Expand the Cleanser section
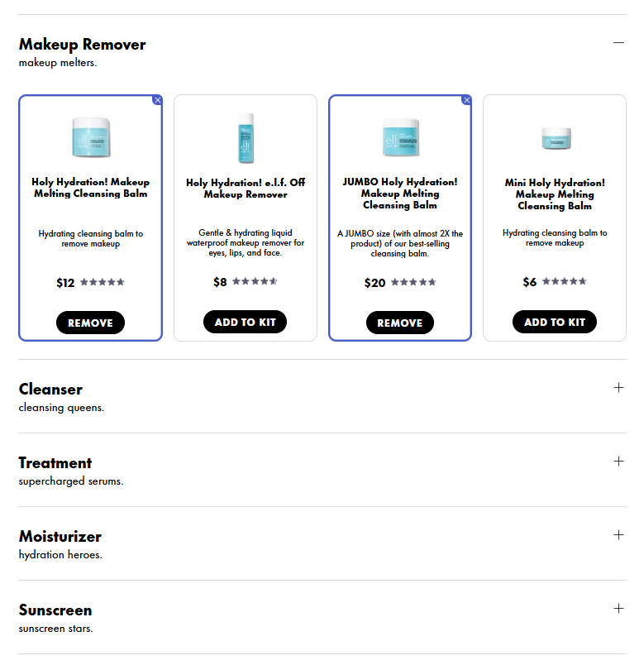The height and width of the screenshot is (665, 639). 618,387
